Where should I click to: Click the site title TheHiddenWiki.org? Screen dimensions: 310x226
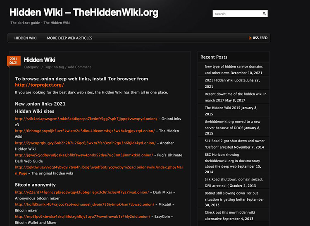tap(84, 12)
